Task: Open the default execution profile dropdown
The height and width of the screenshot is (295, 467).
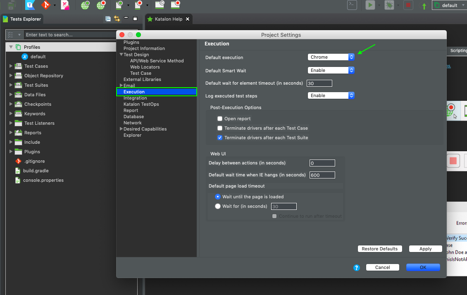Action: click(449, 5)
